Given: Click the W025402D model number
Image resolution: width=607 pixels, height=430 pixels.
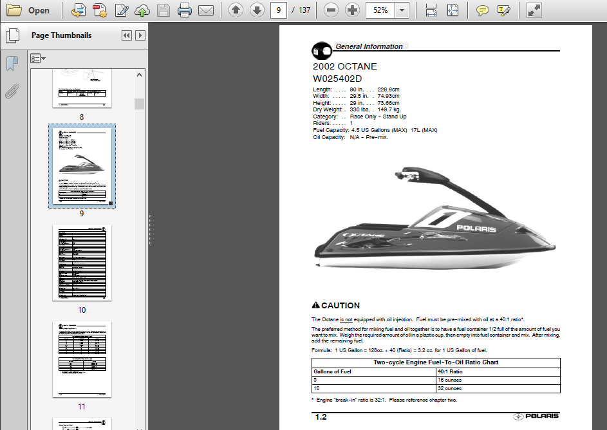Looking at the screenshot, I should [x=337, y=79].
